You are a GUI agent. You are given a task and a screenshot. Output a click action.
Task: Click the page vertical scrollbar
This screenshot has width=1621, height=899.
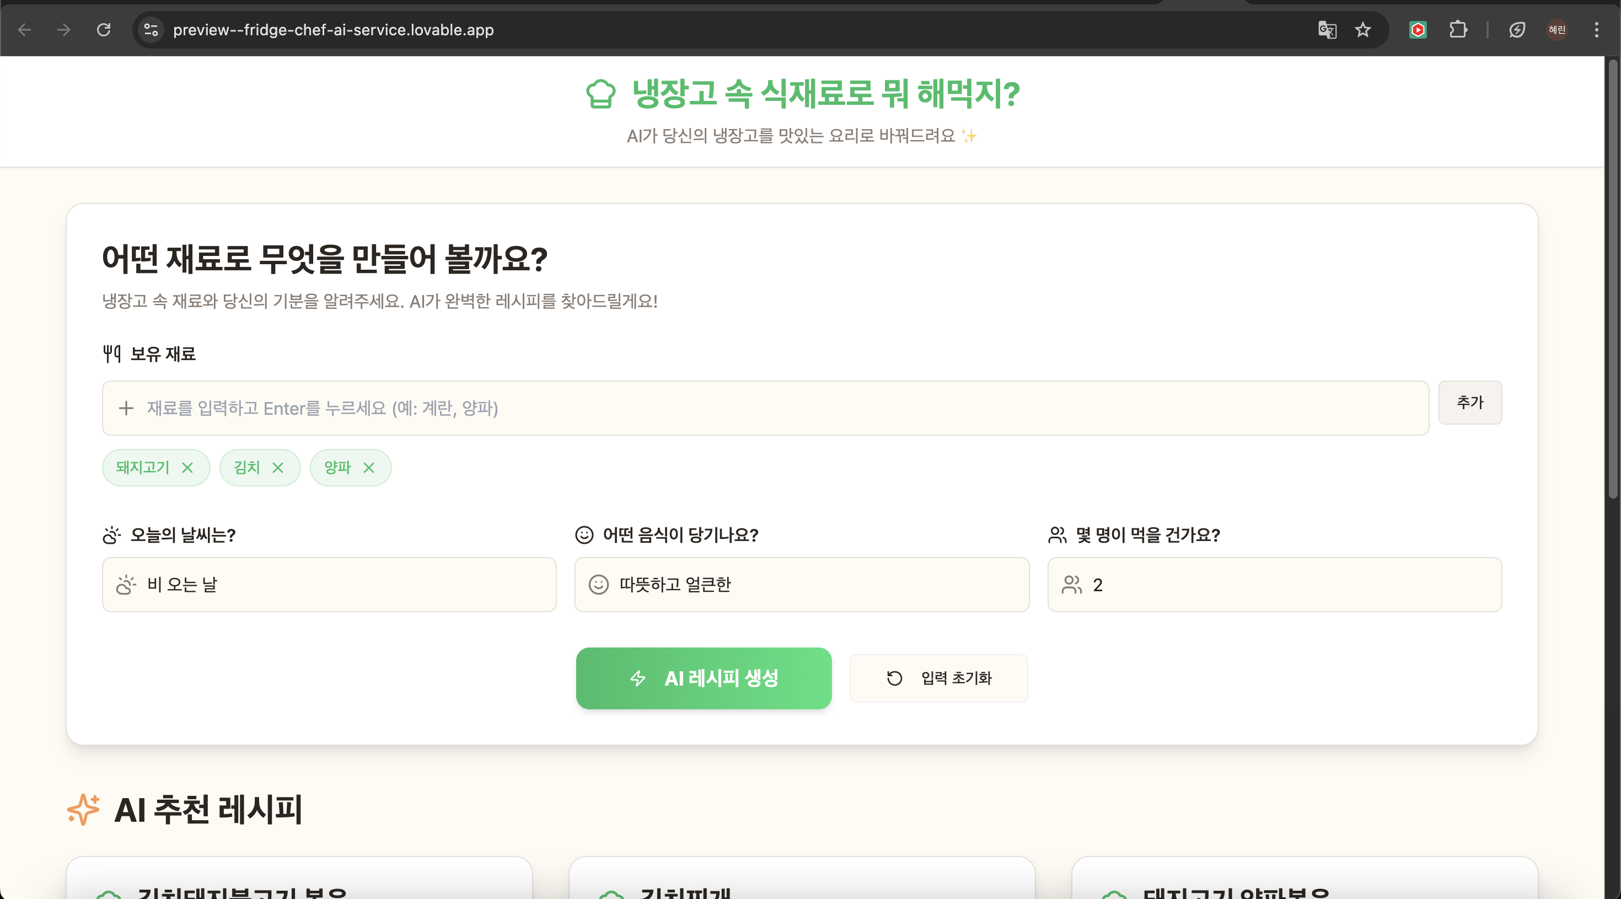tap(1612, 277)
